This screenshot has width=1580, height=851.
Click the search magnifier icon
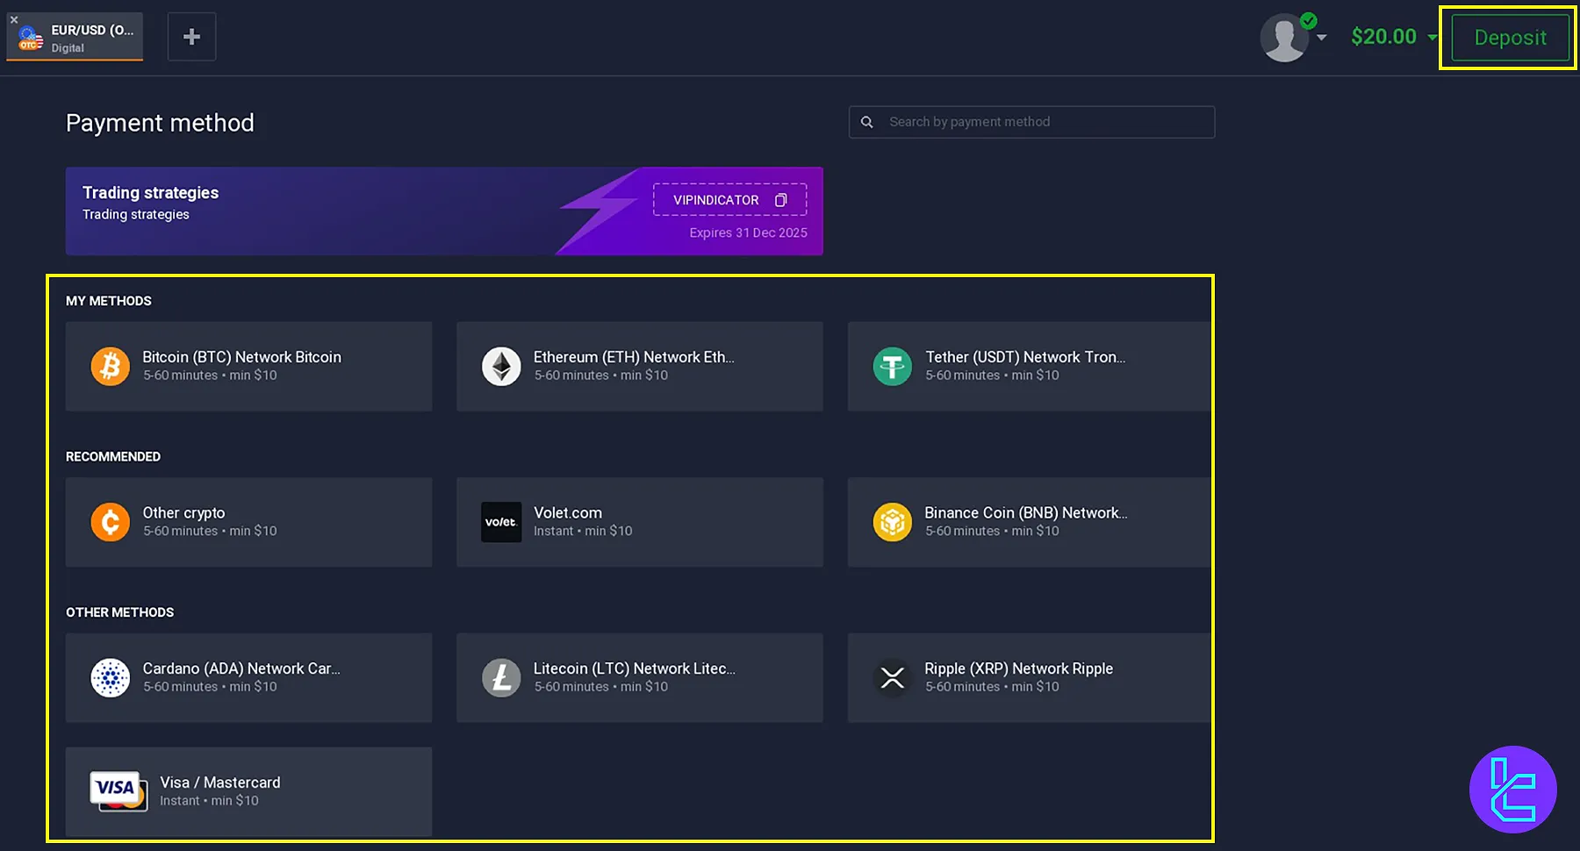coord(867,122)
